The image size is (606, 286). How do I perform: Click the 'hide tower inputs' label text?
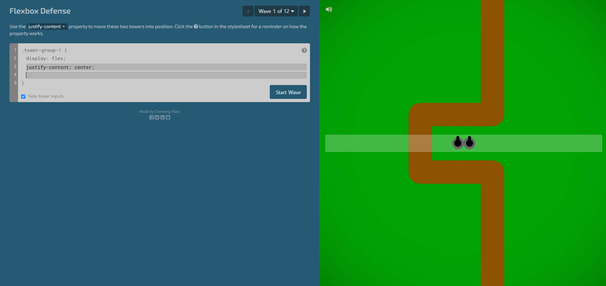[x=46, y=96]
